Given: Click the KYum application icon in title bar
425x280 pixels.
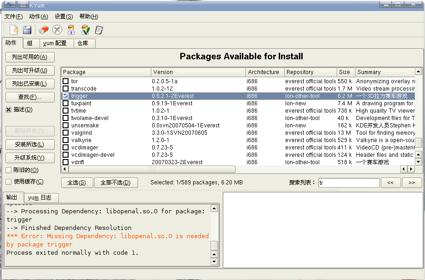Looking at the screenshot, I should (x=10, y=4).
